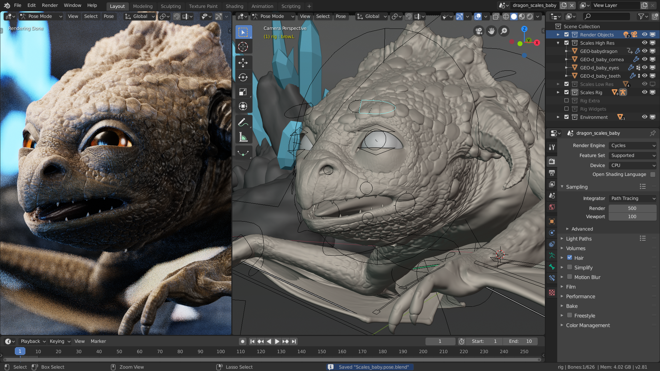Expand the Environment collection
This screenshot has width=660, height=371.
click(x=558, y=117)
